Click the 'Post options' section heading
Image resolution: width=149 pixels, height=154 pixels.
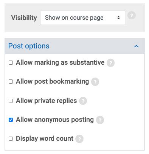click(x=29, y=46)
